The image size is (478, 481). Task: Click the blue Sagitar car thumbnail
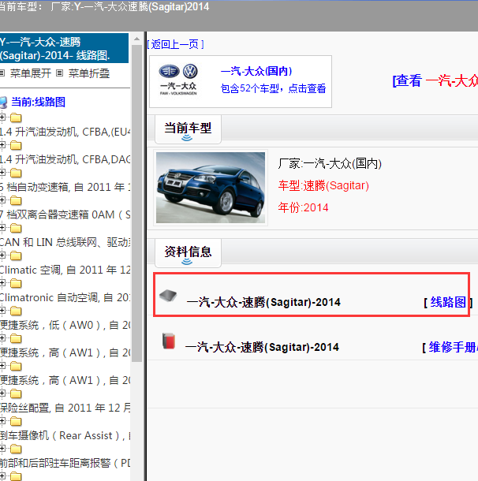(211, 188)
